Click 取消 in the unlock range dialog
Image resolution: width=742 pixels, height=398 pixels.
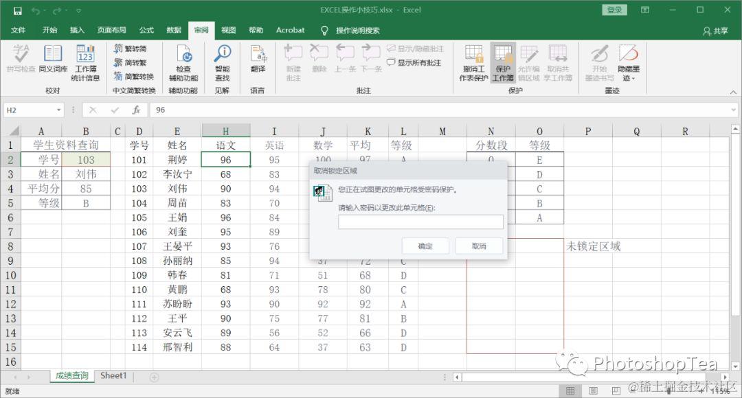[479, 246]
